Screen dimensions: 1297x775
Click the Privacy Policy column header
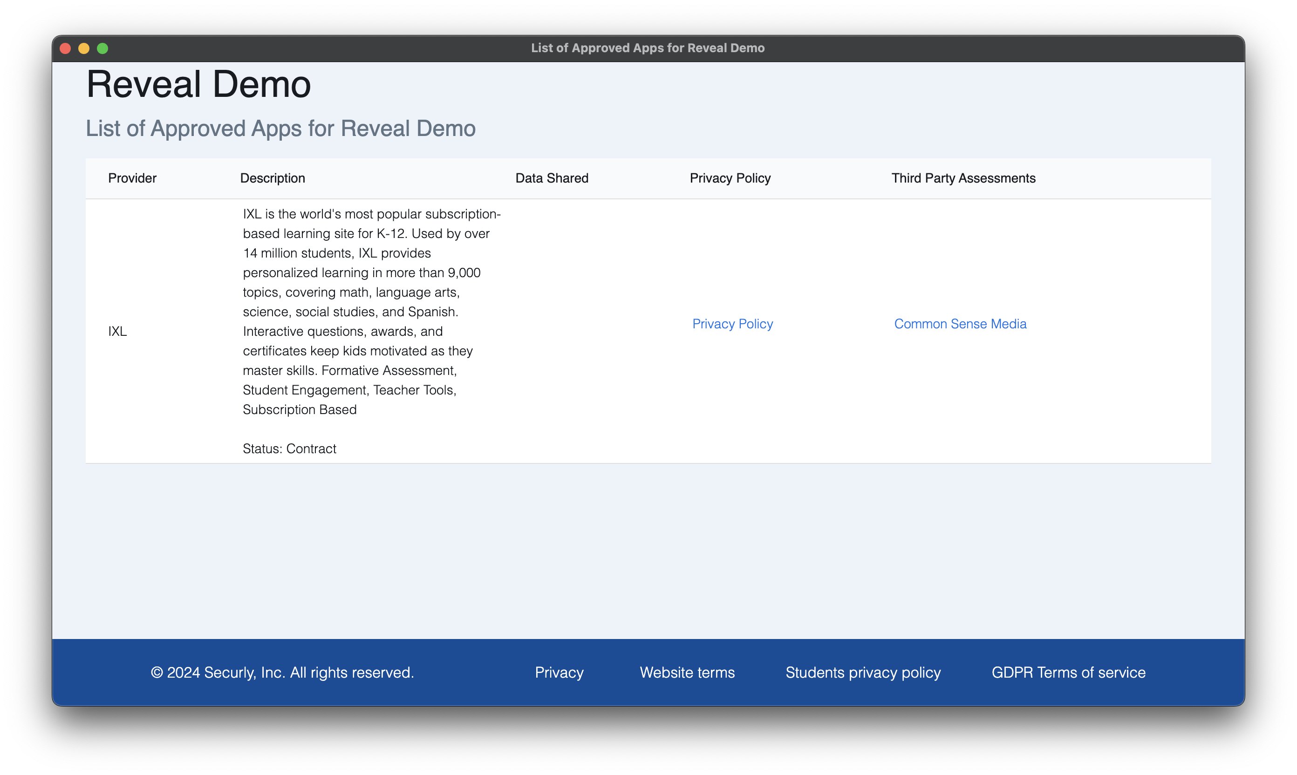(x=730, y=178)
